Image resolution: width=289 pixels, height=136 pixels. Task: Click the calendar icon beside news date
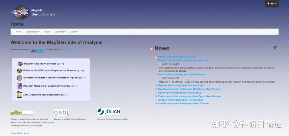(x=156, y=57)
